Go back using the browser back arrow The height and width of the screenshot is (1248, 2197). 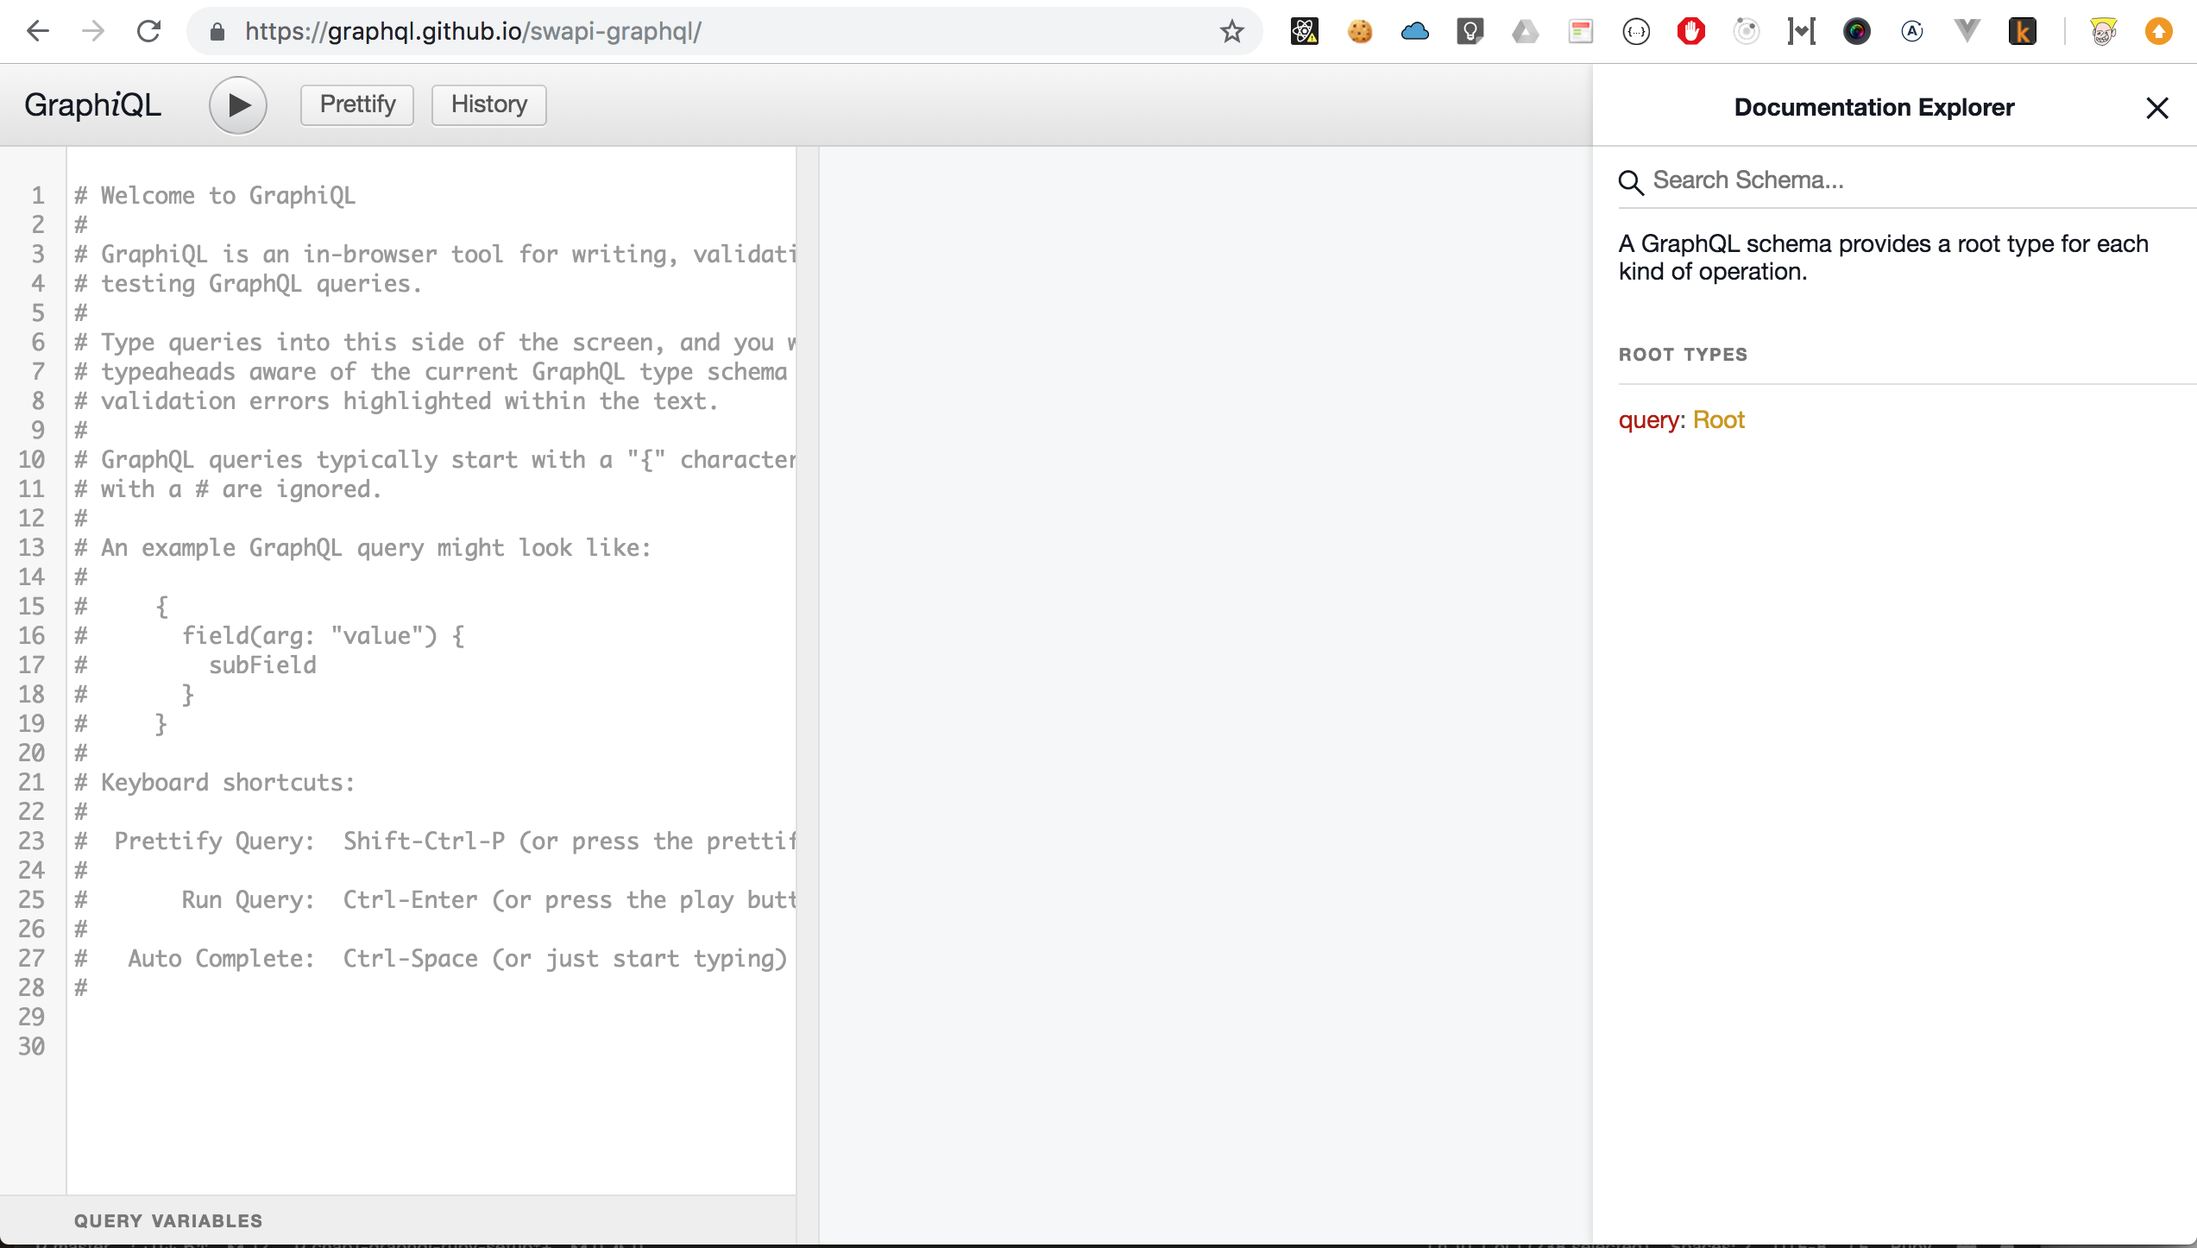(38, 32)
